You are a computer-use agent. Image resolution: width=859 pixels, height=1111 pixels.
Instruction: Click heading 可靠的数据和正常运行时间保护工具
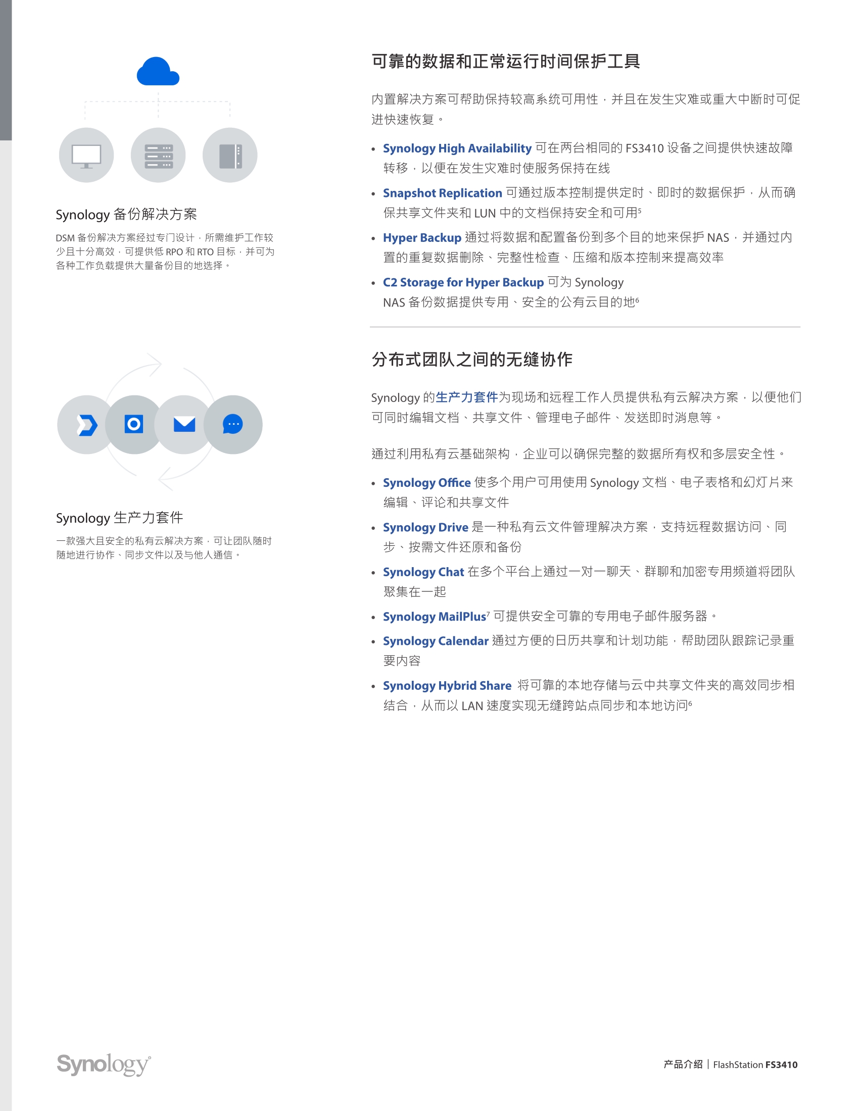[x=506, y=62]
